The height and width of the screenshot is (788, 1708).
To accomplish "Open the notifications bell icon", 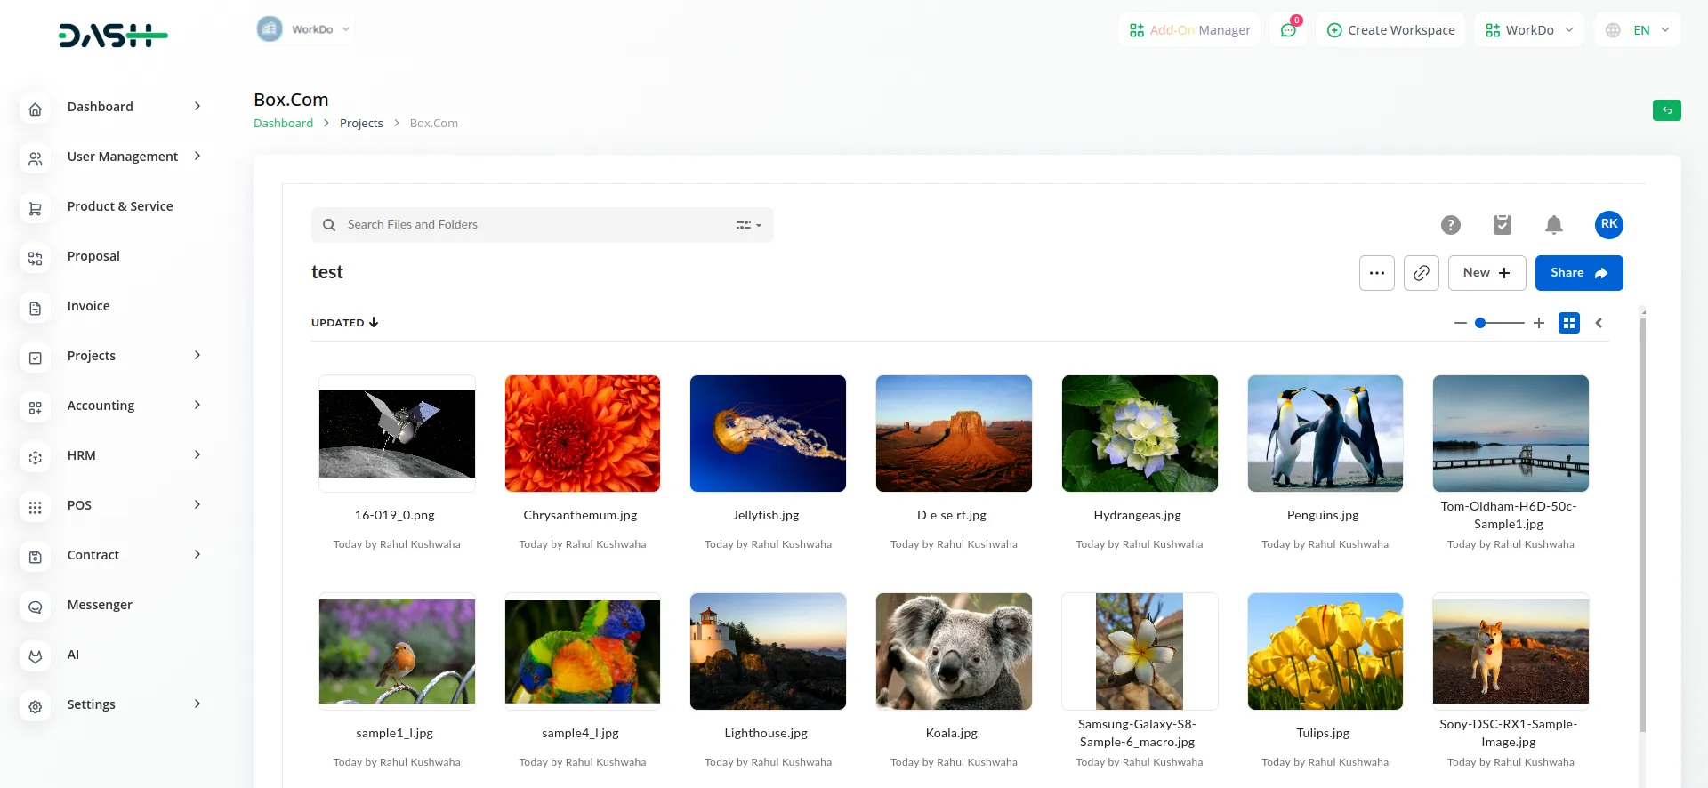I will (1553, 225).
